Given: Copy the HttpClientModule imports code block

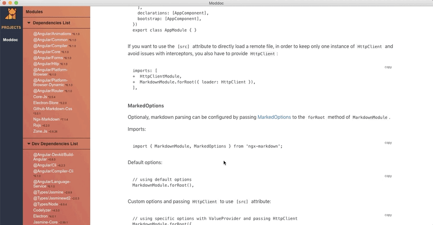Looking at the screenshot, I should (388, 67).
